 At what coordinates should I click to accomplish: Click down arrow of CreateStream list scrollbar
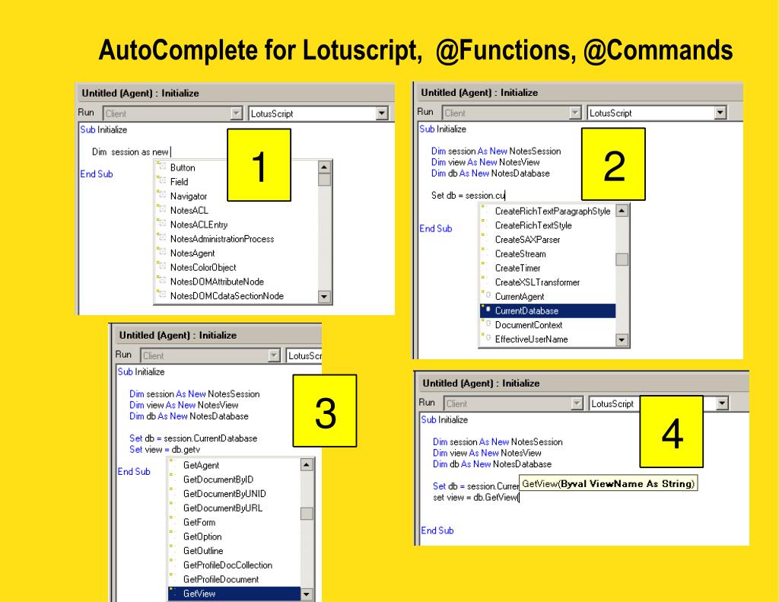[622, 340]
